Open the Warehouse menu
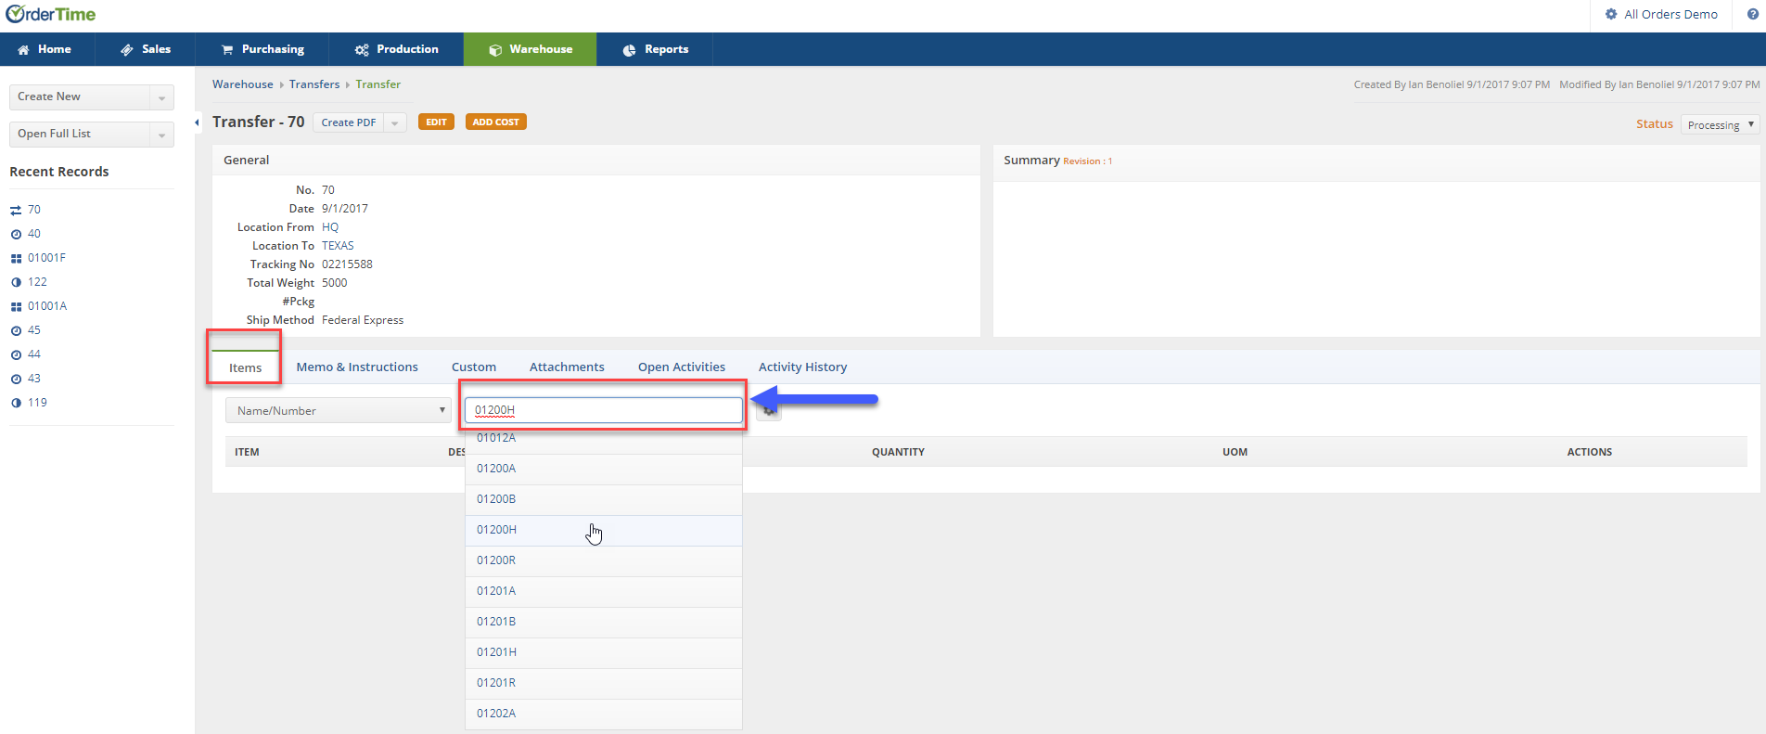Screen dimensions: 1766x734 tap(531, 49)
